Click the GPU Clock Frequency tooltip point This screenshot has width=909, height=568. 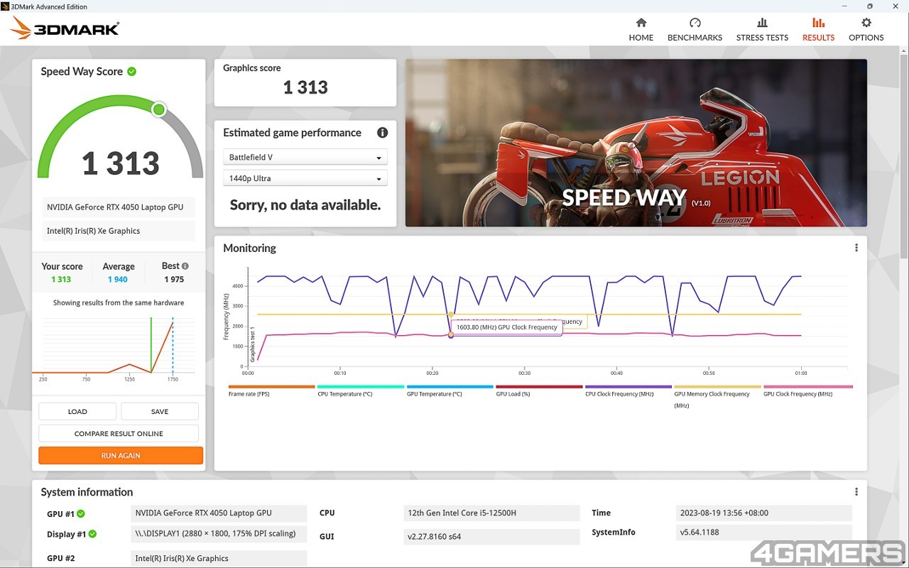451,334
